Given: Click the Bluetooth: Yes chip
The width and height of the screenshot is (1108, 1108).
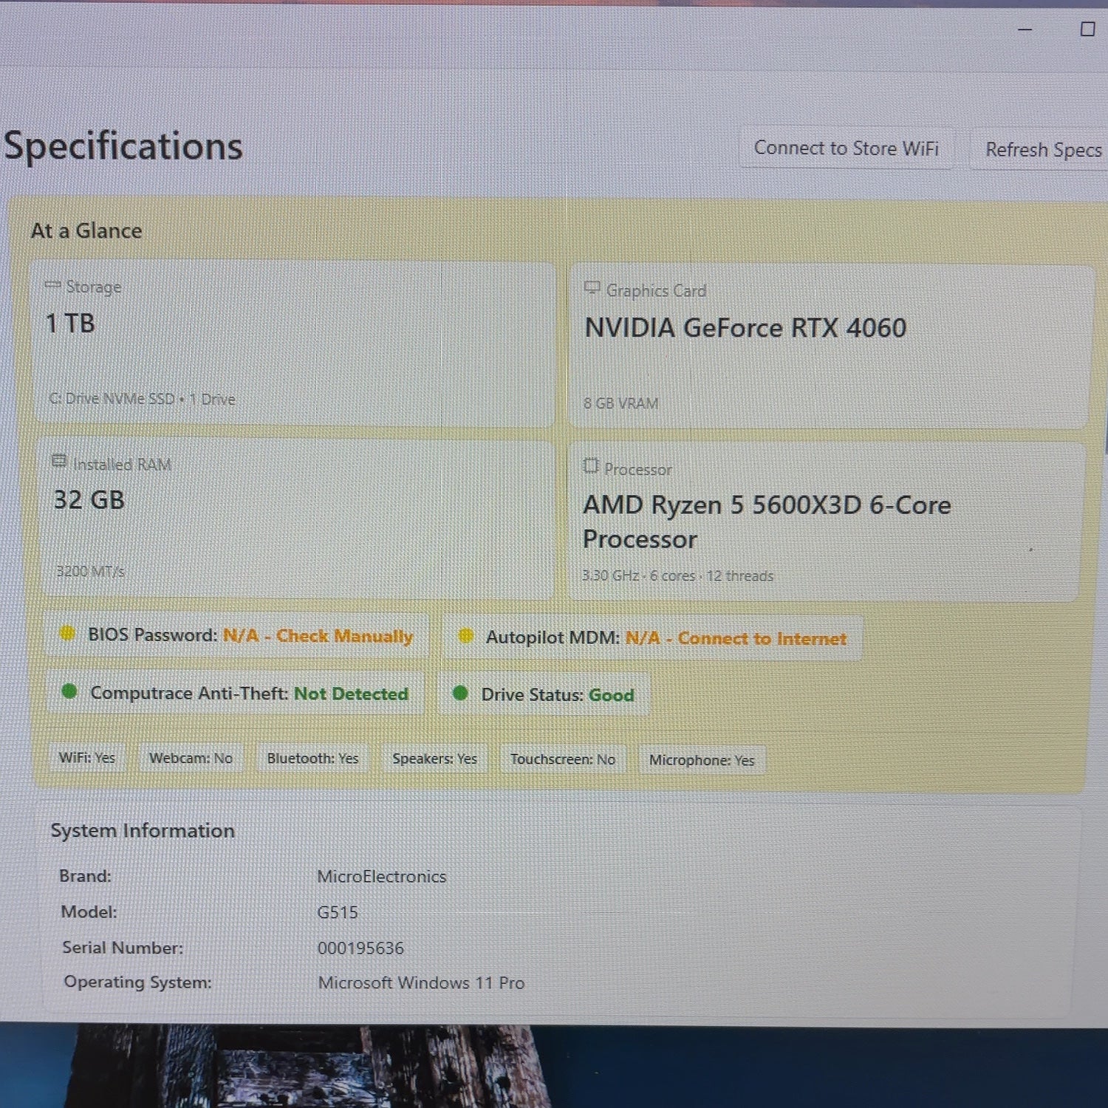Looking at the screenshot, I should (x=312, y=759).
